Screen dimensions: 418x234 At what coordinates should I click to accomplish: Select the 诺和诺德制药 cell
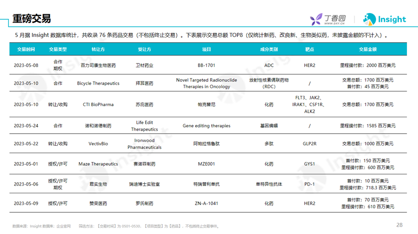coord(98,126)
